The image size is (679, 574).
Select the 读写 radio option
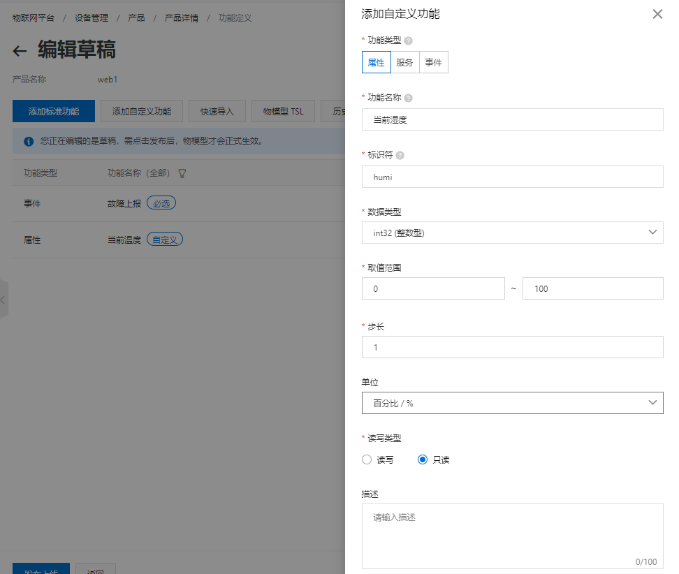(x=367, y=459)
